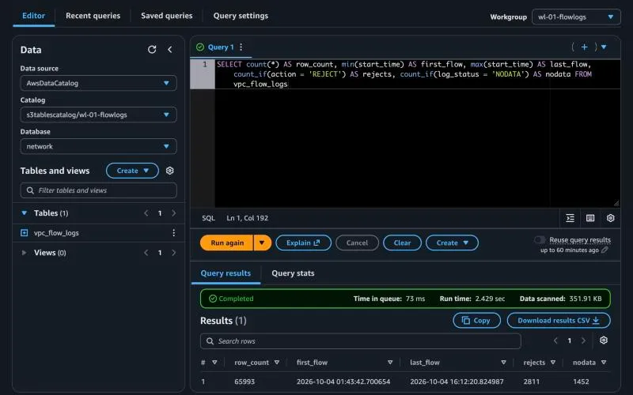Click first_flow value 2026-10-04 01:43:42.700654

343,382
